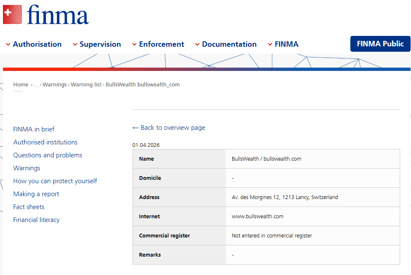Click the Name row label
Viewport: 411px width, 275px height.
coord(146,159)
